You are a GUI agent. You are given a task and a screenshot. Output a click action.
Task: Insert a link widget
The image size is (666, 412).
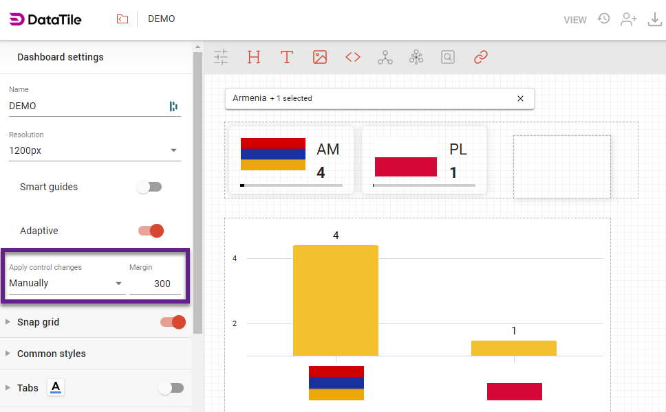click(x=481, y=57)
